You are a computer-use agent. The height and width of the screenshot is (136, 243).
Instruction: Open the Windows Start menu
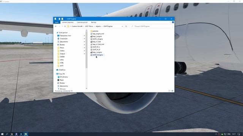2,134
